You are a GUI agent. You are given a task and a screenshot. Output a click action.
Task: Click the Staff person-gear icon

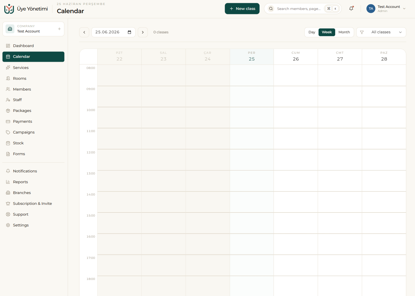click(x=8, y=100)
